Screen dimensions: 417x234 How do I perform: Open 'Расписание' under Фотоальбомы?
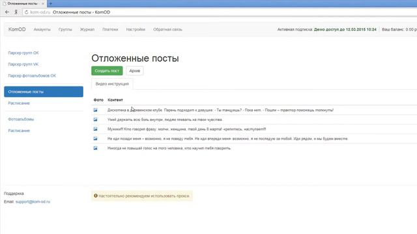[x=19, y=131]
